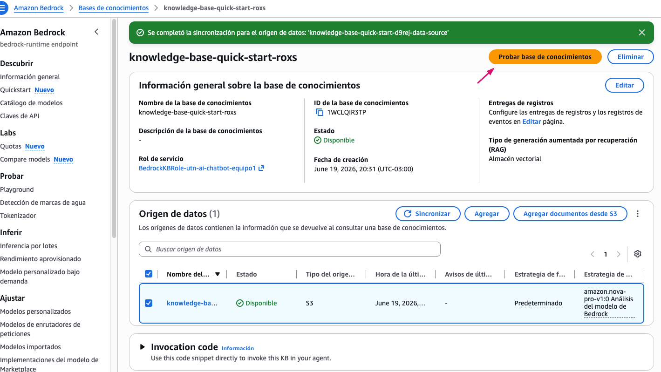661x372 pixels.
Task: Click the sidebar vertical scrollbar
Action: click(114, 128)
